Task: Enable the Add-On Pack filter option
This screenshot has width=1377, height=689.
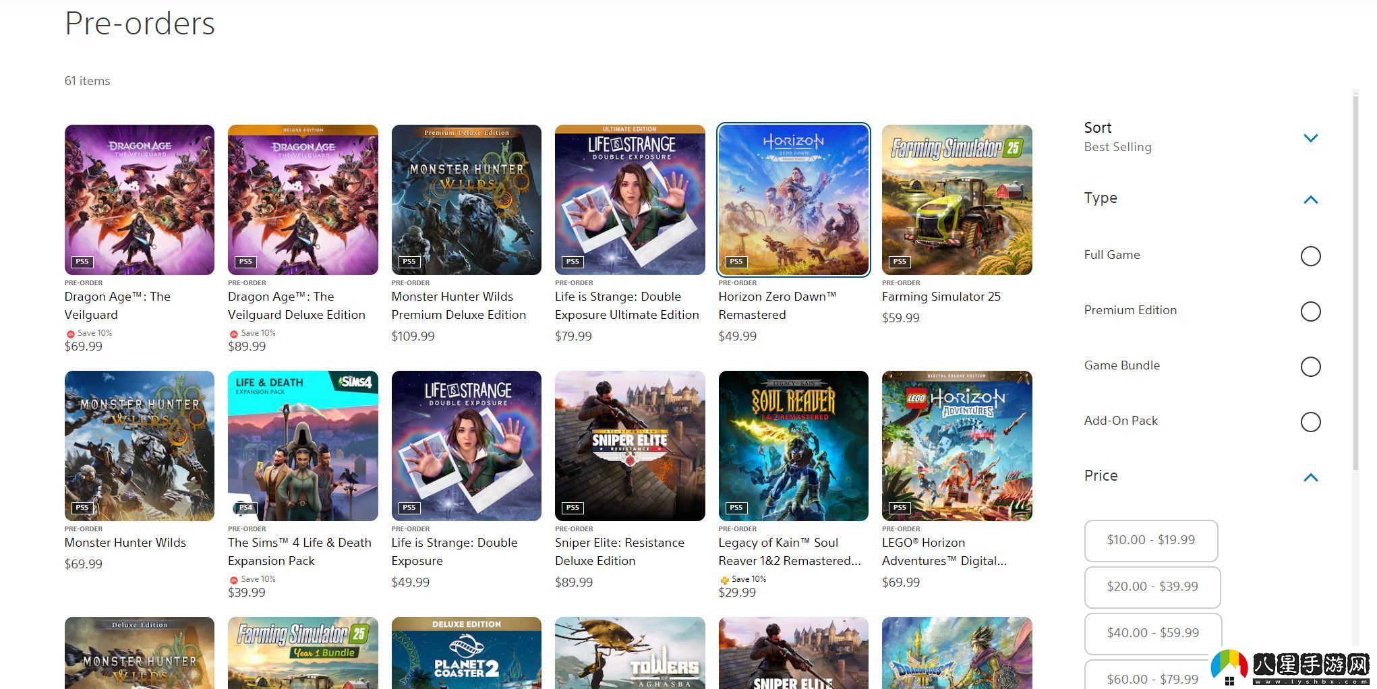Action: coord(1310,422)
